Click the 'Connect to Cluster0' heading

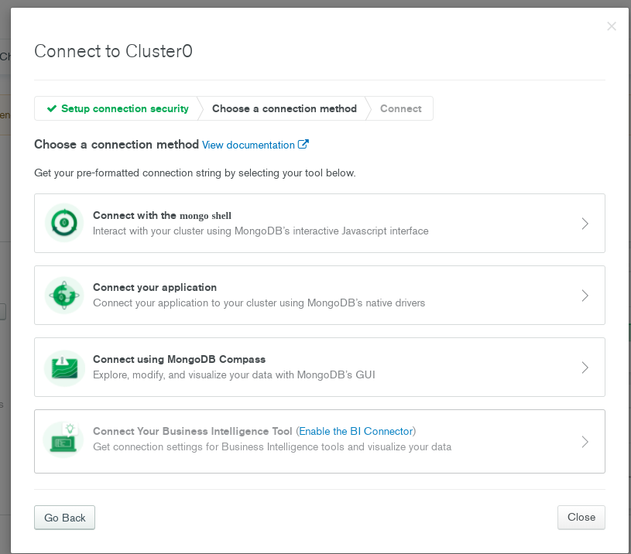[x=113, y=51]
